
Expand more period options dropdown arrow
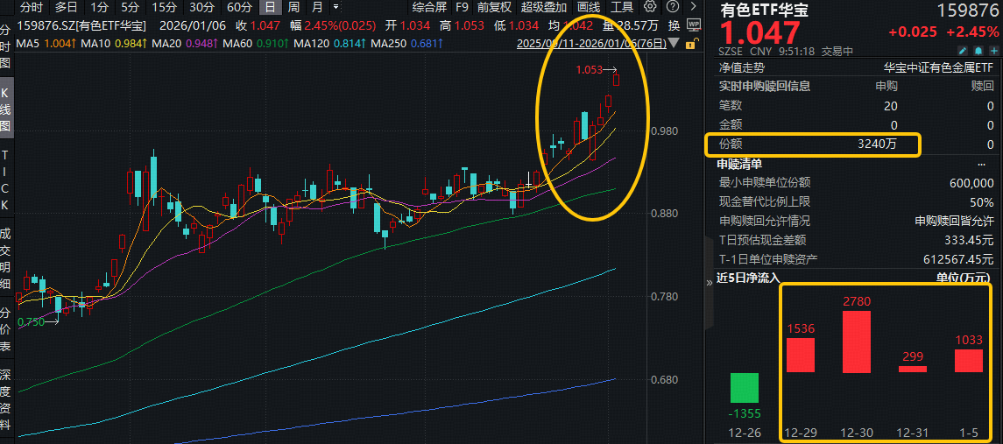point(336,7)
